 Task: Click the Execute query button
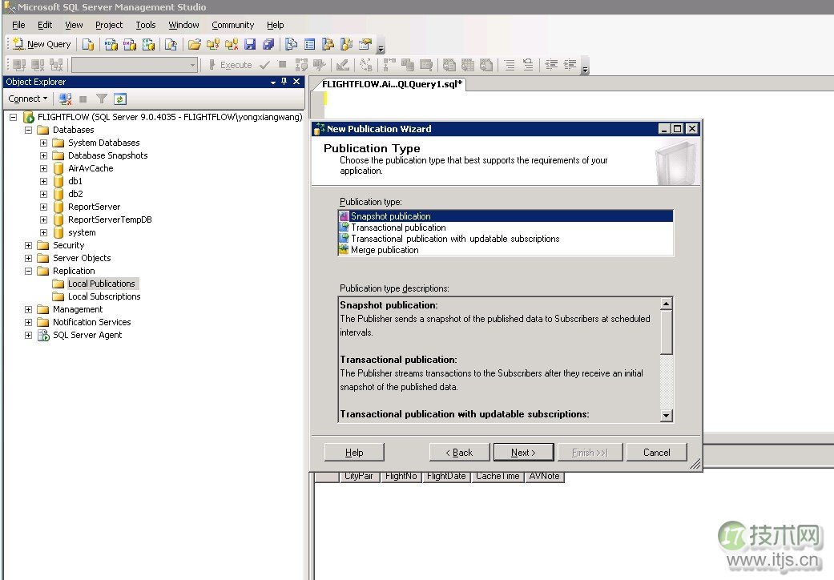click(x=230, y=65)
